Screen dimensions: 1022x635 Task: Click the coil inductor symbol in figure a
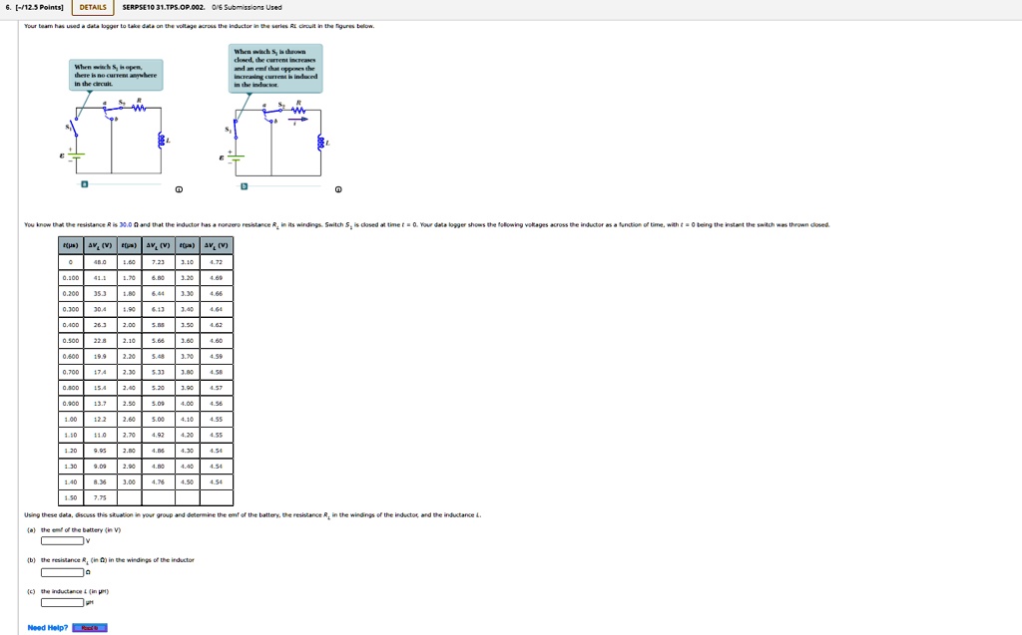point(161,140)
